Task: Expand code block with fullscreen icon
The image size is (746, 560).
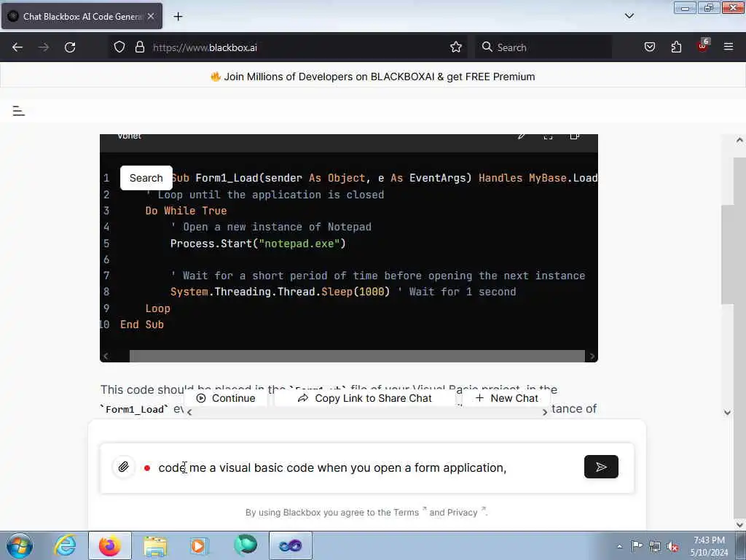Action: (x=548, y=136)
